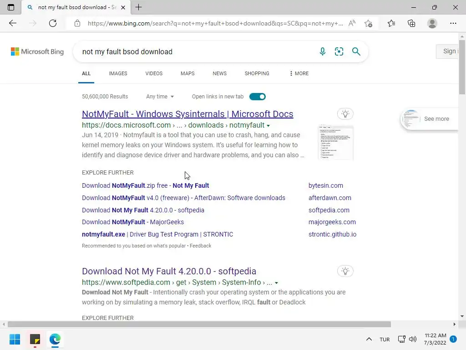Click the softpedia.com domain link
This screenshot has height=350, width=466.
coord(329,210)
